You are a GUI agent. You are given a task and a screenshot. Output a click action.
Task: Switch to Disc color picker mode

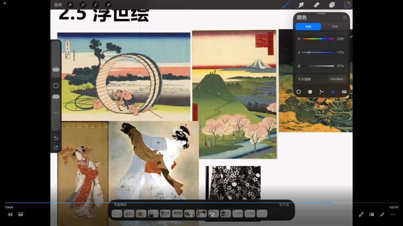point(298,92)
